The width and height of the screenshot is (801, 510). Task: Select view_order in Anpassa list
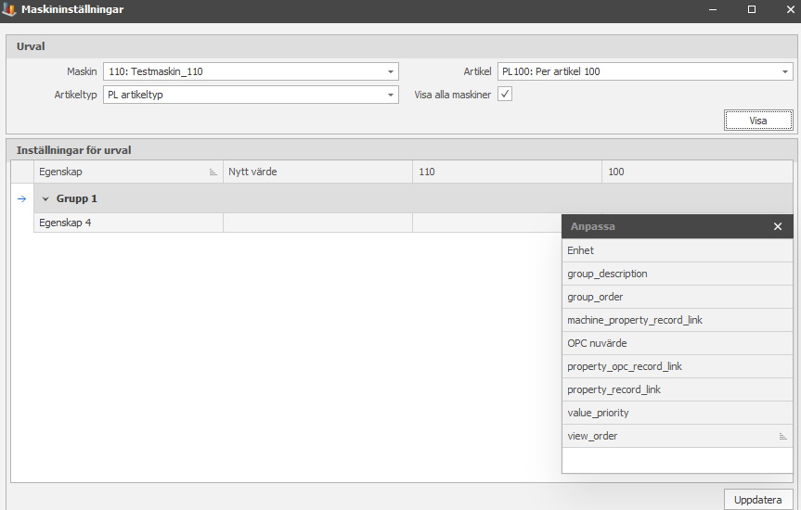click(x=677, y=436)
